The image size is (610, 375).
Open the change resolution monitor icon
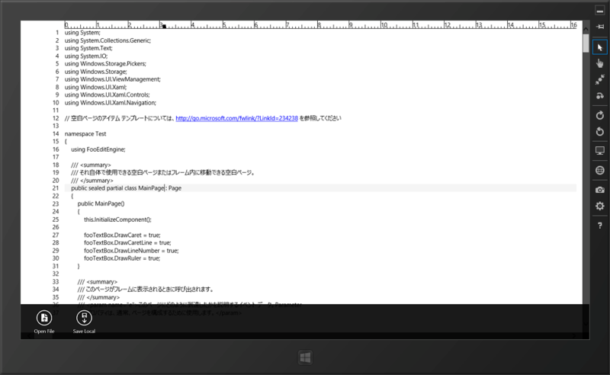click(599, 151)
